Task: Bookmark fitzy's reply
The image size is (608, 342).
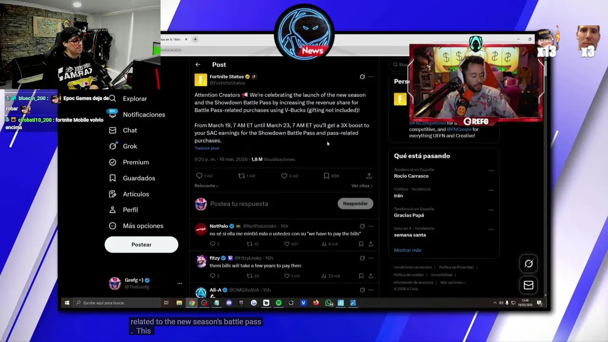Action: 361,276
